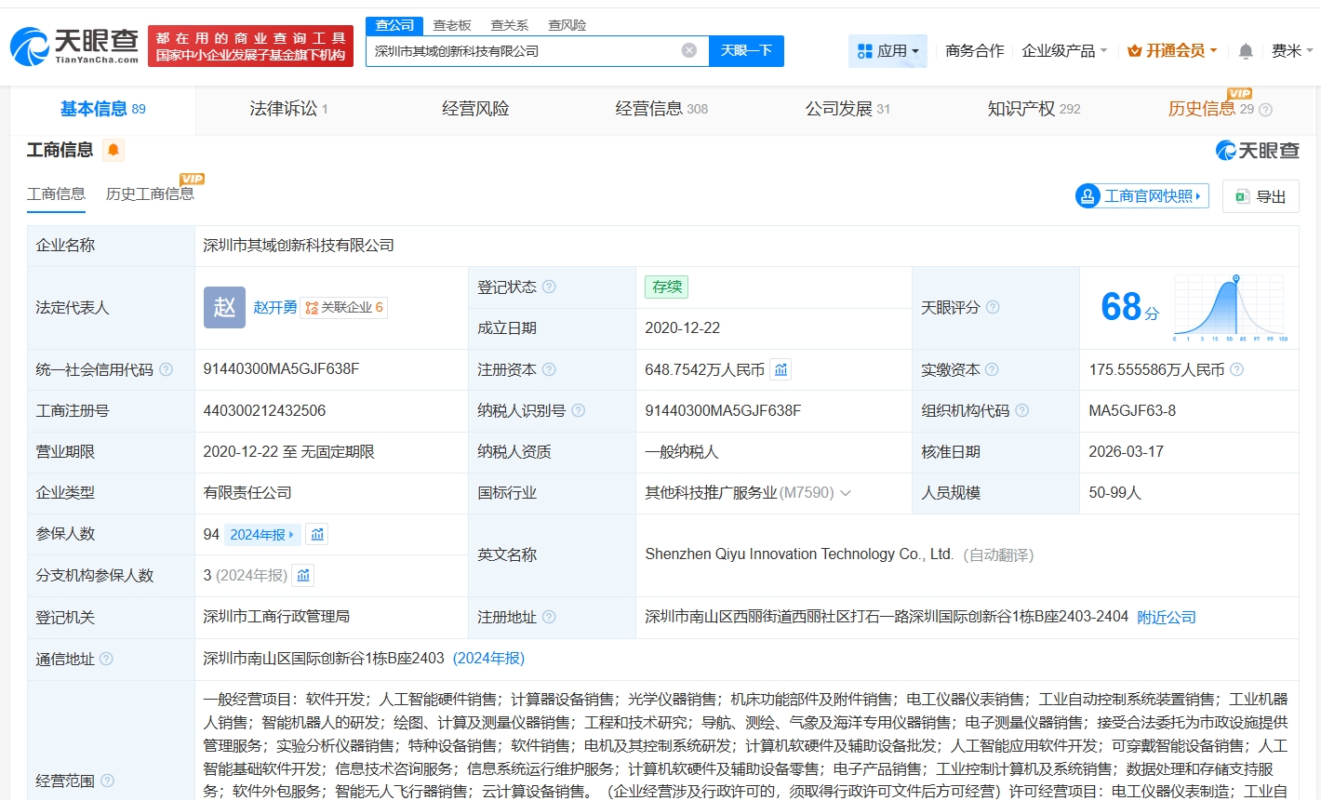This screenshot has height=801, width=1321.
Task: Expand 国标行业 industry chevron
Action: (x=846, y=493)
